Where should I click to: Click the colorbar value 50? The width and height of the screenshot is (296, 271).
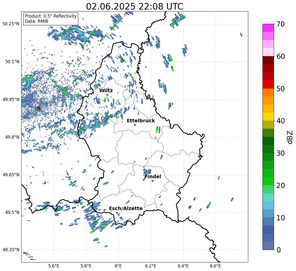(x=280, y=88)
